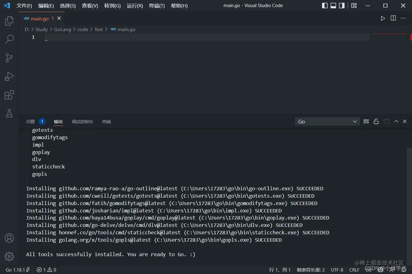
Task: Open Run and Debug view
Action: click(x=9, y=76)
